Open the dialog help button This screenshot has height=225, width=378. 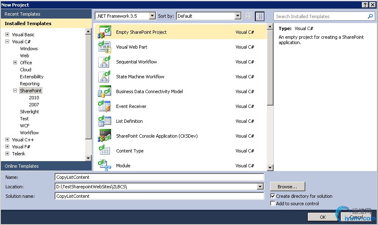point(365,5)
